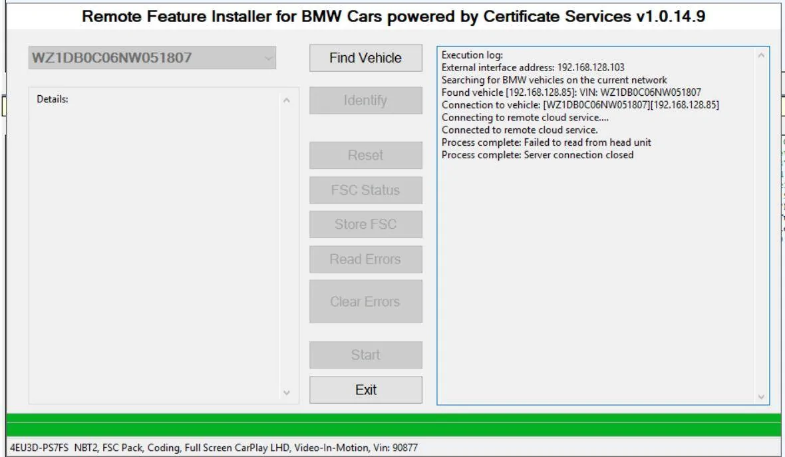Open the VIN dropdown WZ1DB0C06NW051807
This screenshot has height=457, width=785.
tap(152, 58)
